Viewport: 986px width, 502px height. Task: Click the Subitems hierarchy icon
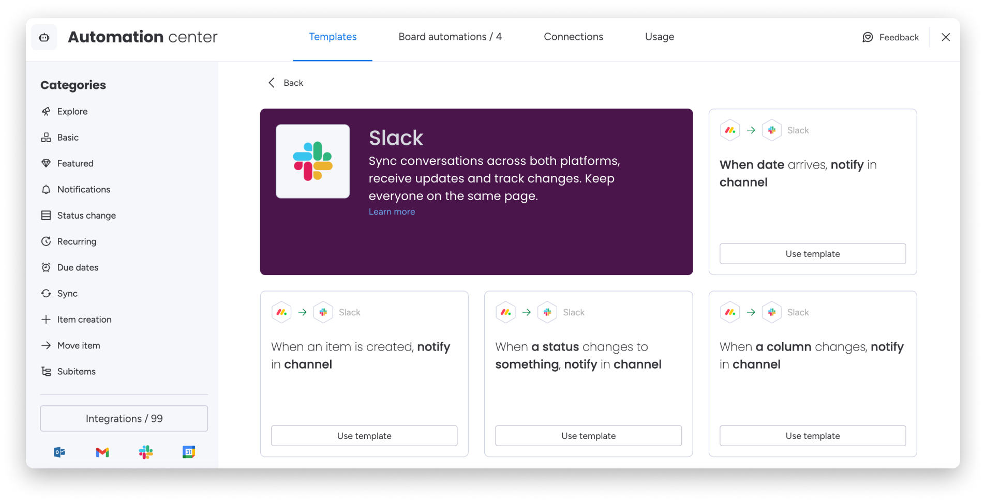[46, 371]
